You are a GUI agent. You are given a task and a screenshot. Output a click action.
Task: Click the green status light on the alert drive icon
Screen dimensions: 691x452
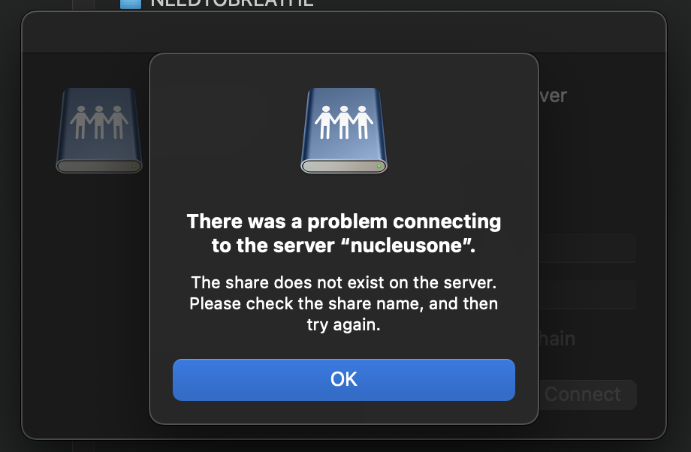click(x=379, y=167)
